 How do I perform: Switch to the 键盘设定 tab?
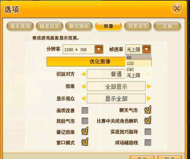pyautogui.click(x=50, y=26)
